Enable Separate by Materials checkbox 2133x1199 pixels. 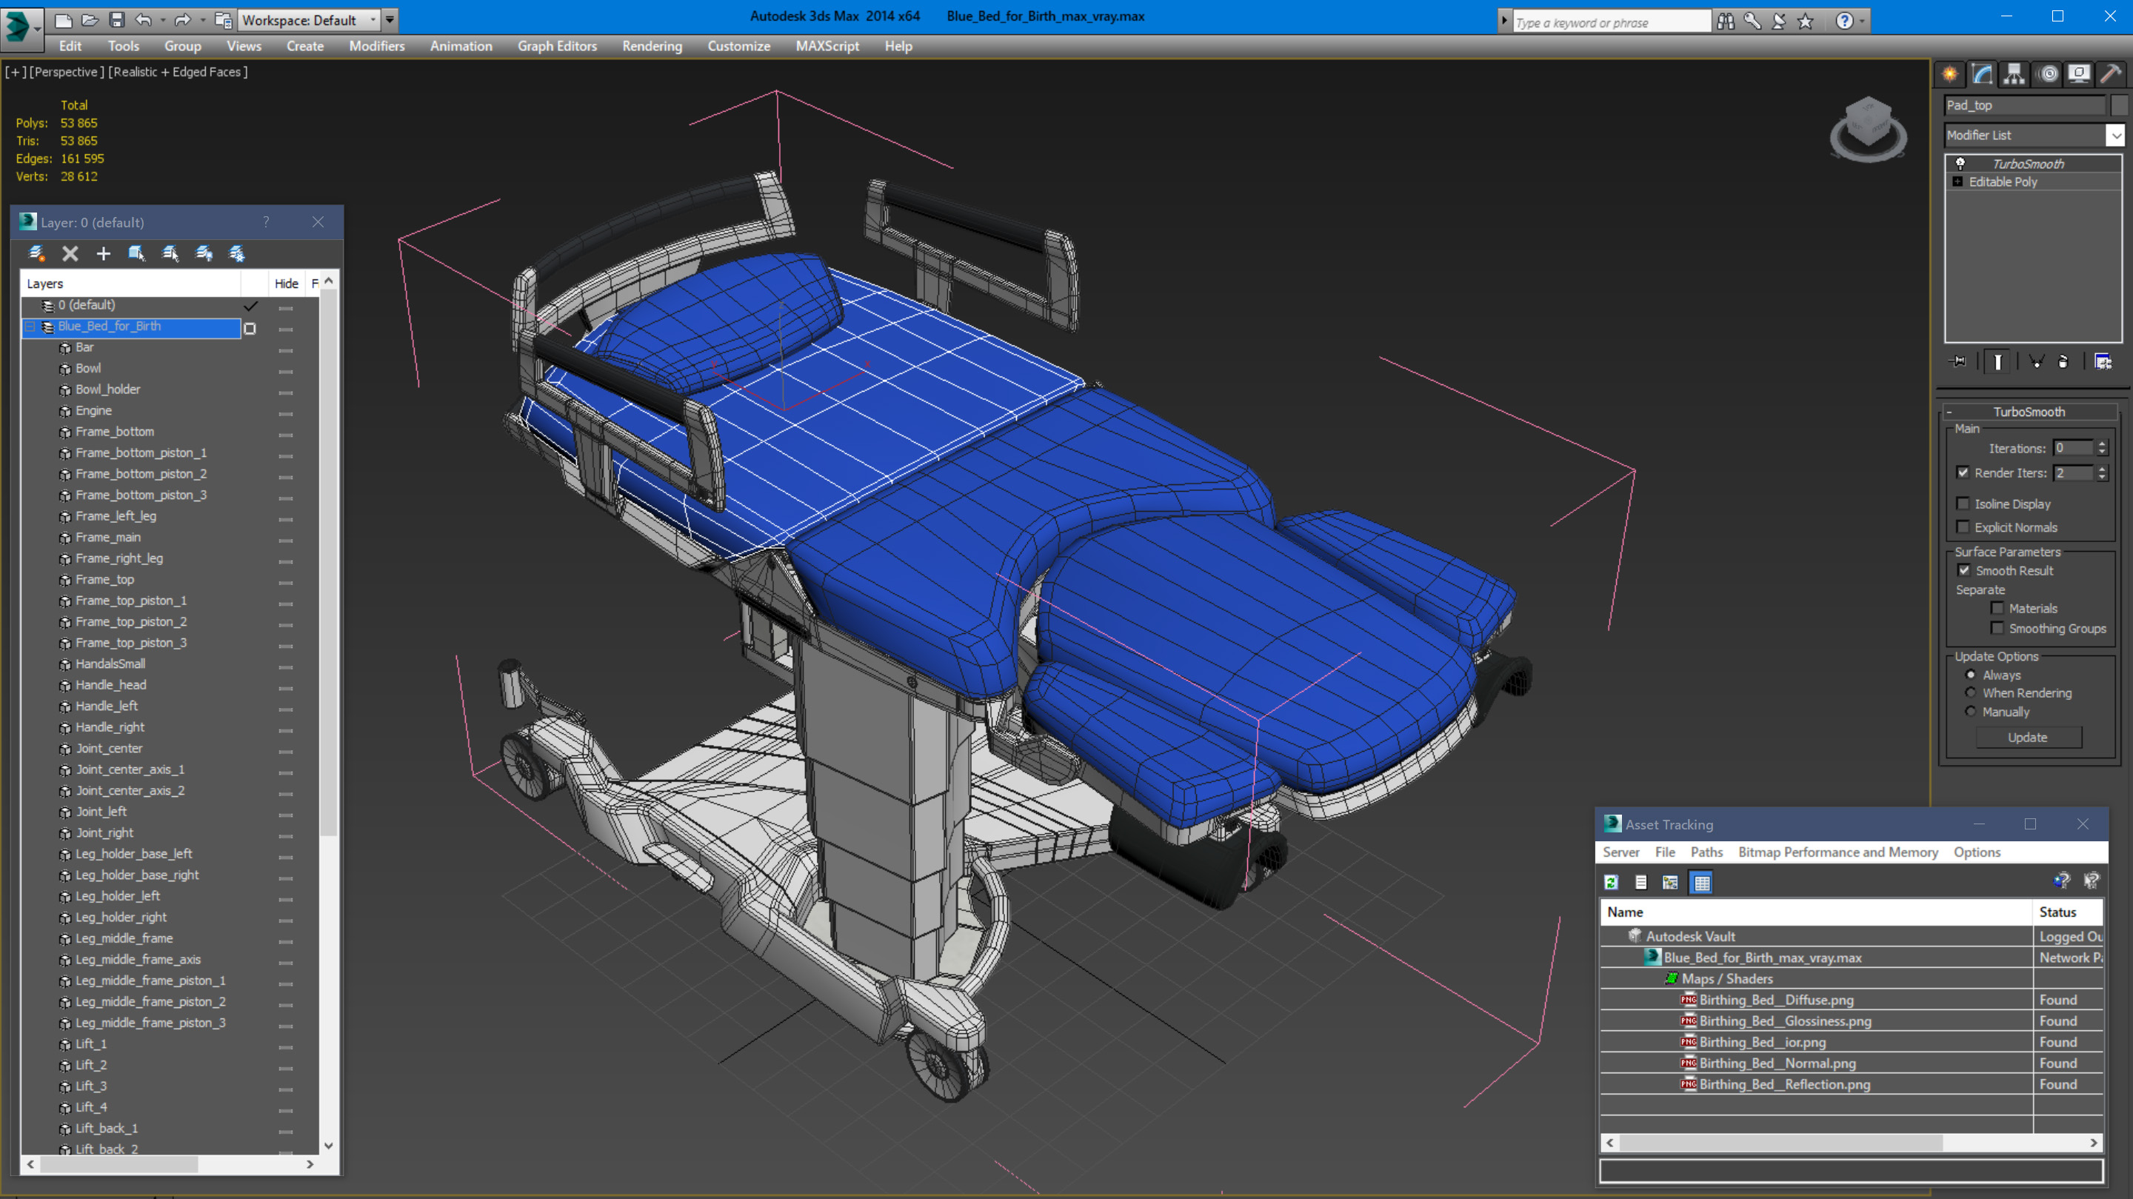click(x=1997, y=608)
